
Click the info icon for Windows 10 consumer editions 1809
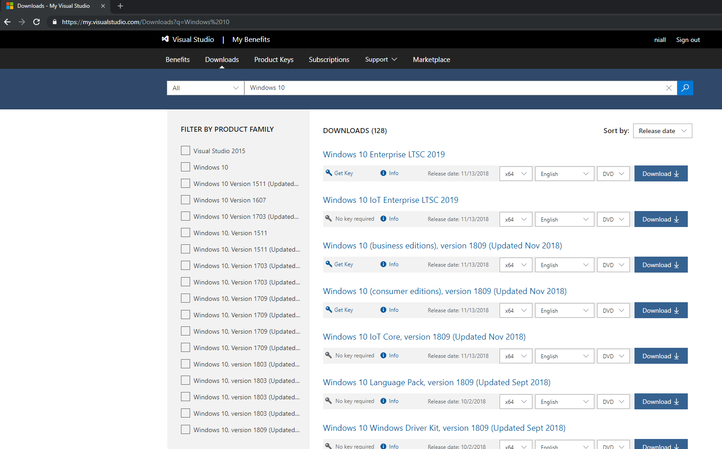(383, 310)
